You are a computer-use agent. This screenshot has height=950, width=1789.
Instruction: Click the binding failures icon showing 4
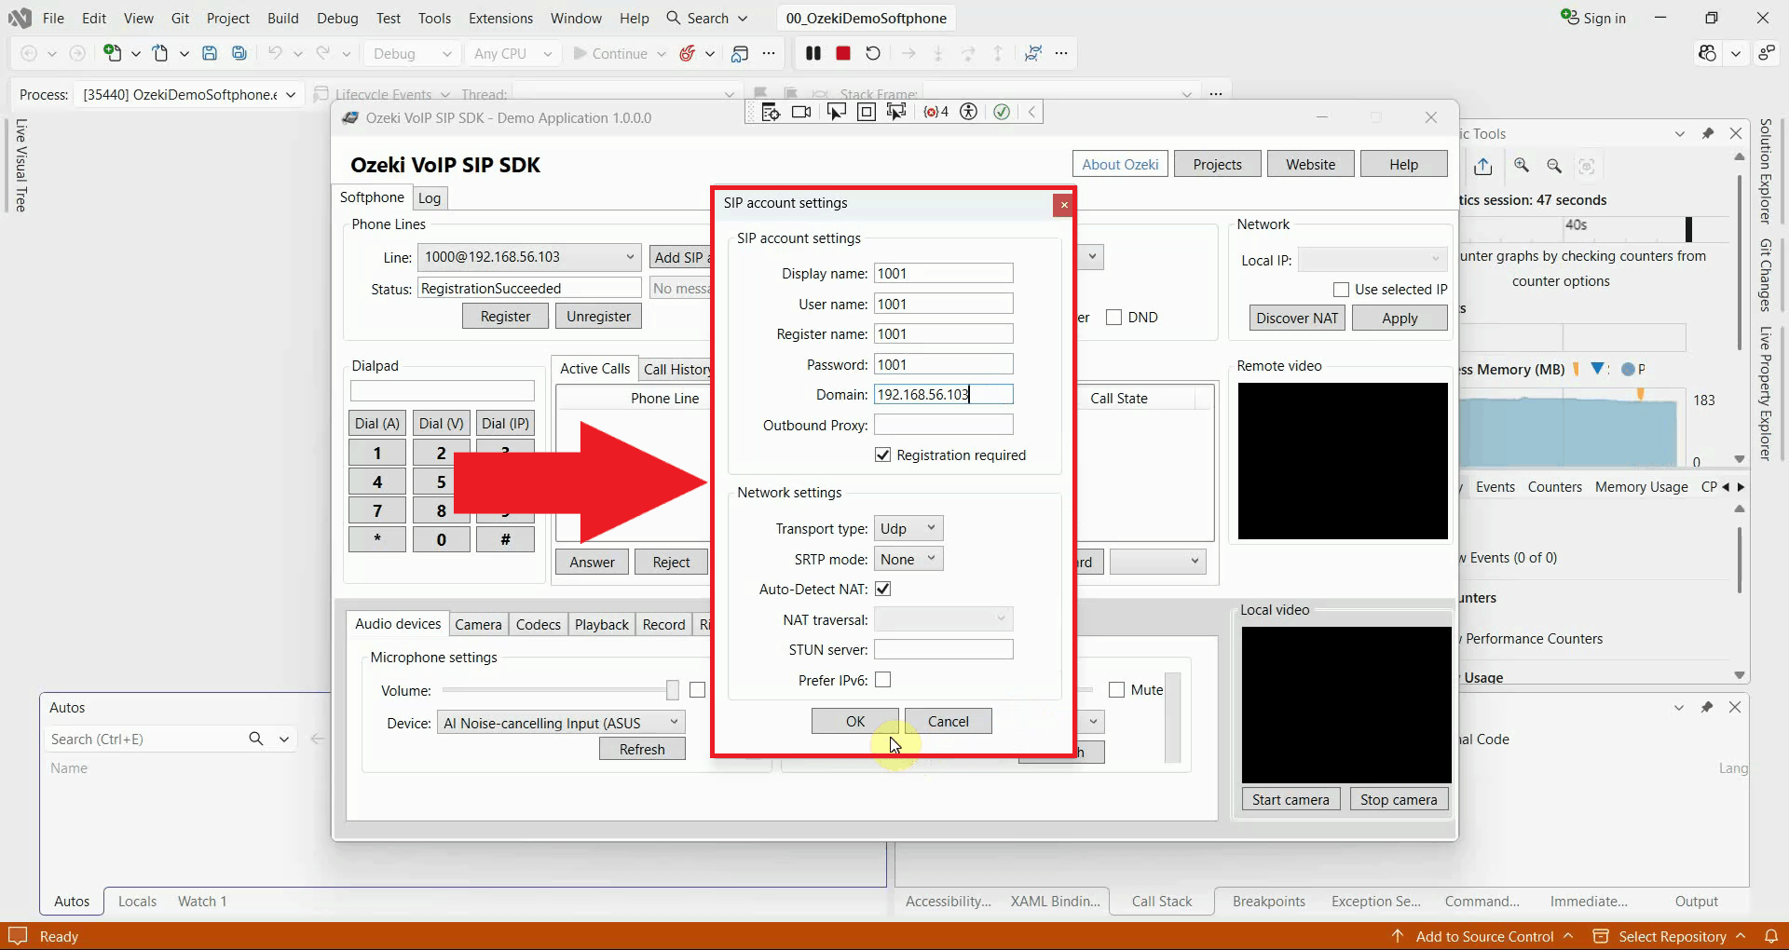coord(935,112)
